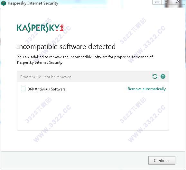Click 'Programs will not be removed' header
The image size is (186, 170).
pyautogui.click(x=46, y=77)
